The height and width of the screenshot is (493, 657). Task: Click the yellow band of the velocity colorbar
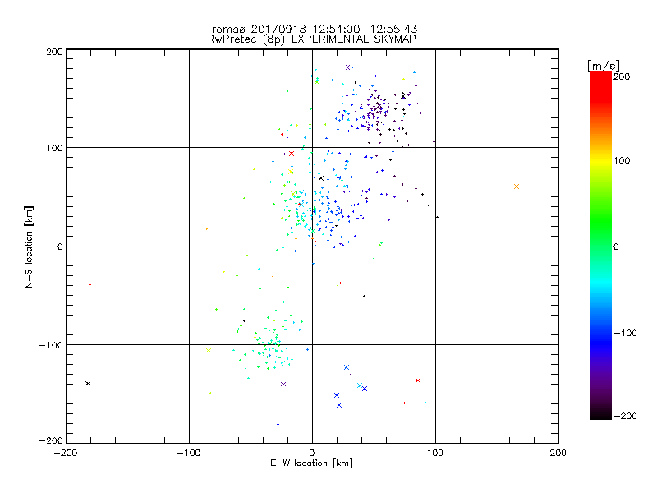601,160
